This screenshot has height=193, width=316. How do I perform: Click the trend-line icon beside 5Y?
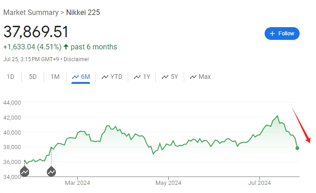(165, 77)
